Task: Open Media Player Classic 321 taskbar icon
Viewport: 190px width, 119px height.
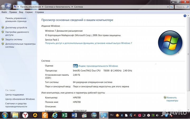Action: [x=84, y=115]
